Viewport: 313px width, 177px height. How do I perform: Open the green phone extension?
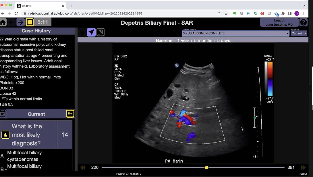(x=255, y=13)
